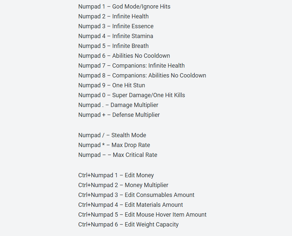Screen dimensions: 292x236
Task: Click the "Numpad 4 – Infinite Stamina" entry
Action: pos(116,36)
